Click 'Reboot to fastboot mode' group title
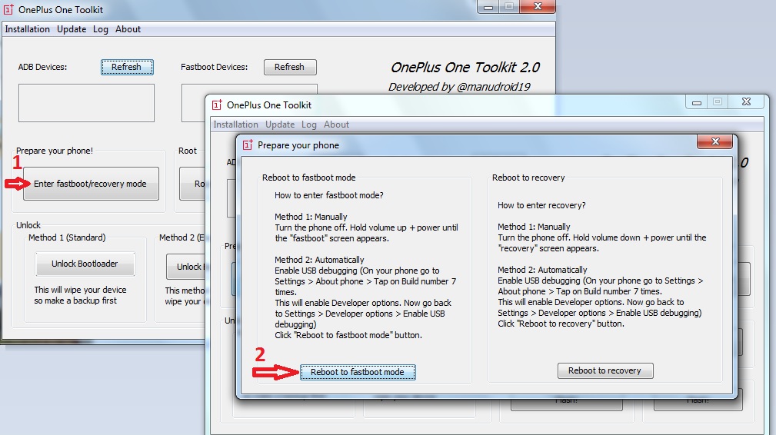The height and width of the screenshot is (435, 776). coord(309,178)
